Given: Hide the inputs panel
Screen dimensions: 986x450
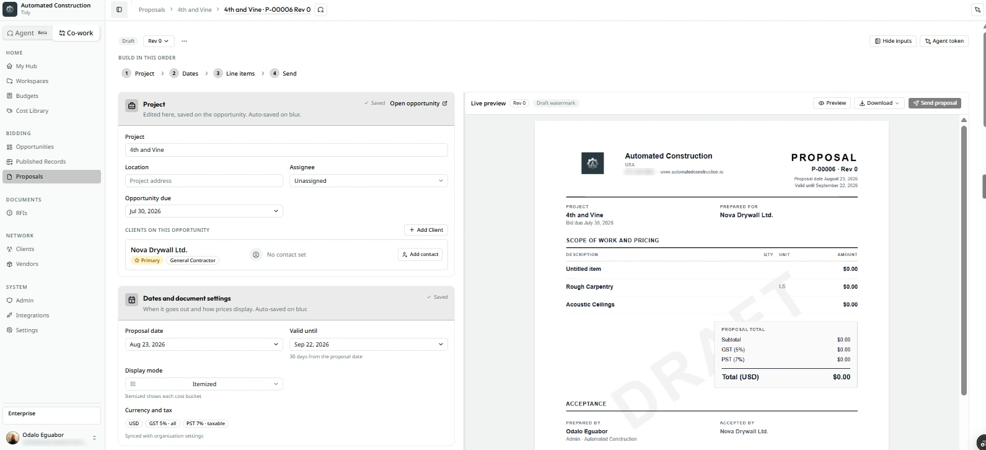Looking at the screenshot, I should click(893, 41).
